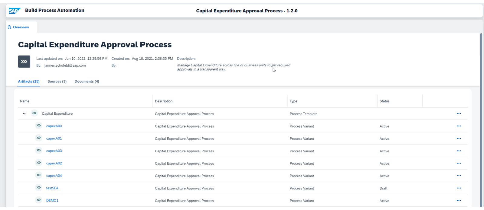The image size is (484, 210).
Task: Open the testSPA process variant link
Action: [52, 188]
